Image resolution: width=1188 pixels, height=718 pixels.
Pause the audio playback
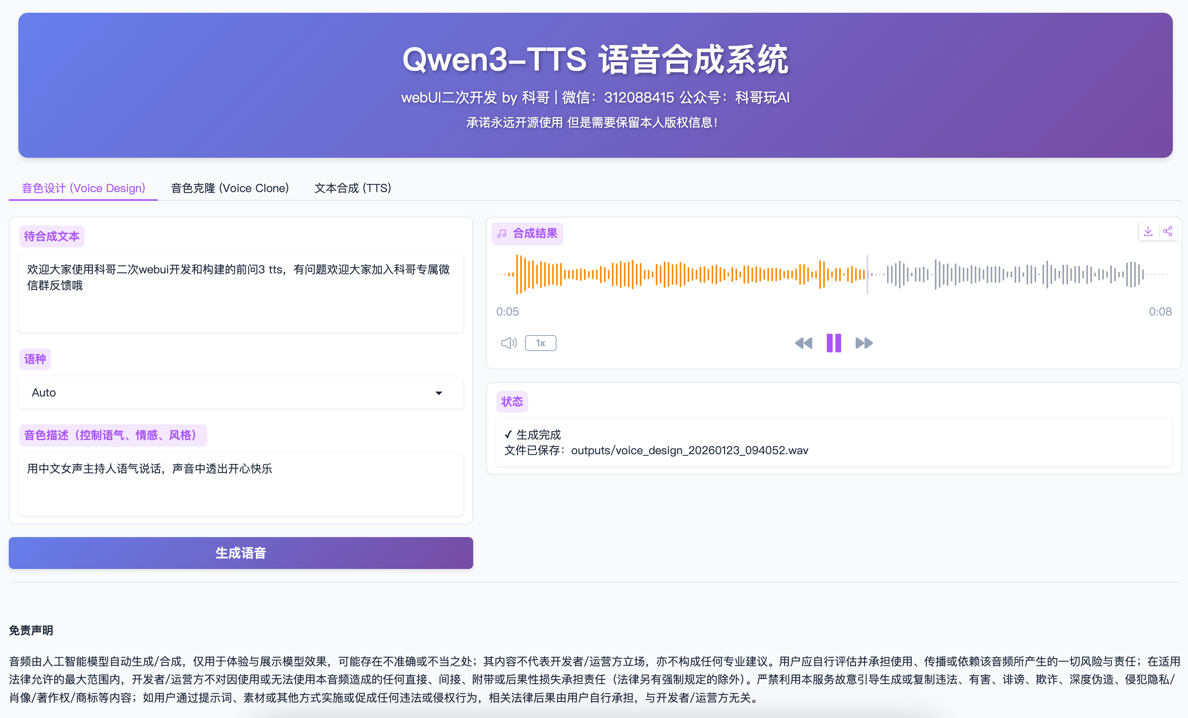click(834, 343)
